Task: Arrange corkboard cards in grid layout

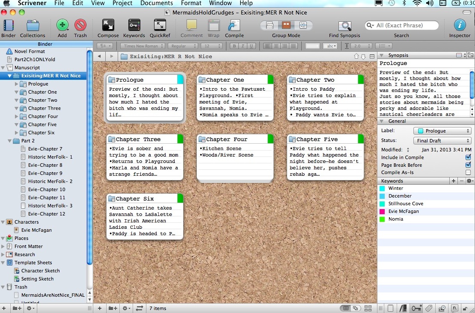Action: pyautogui.click(x=346, y=308)
